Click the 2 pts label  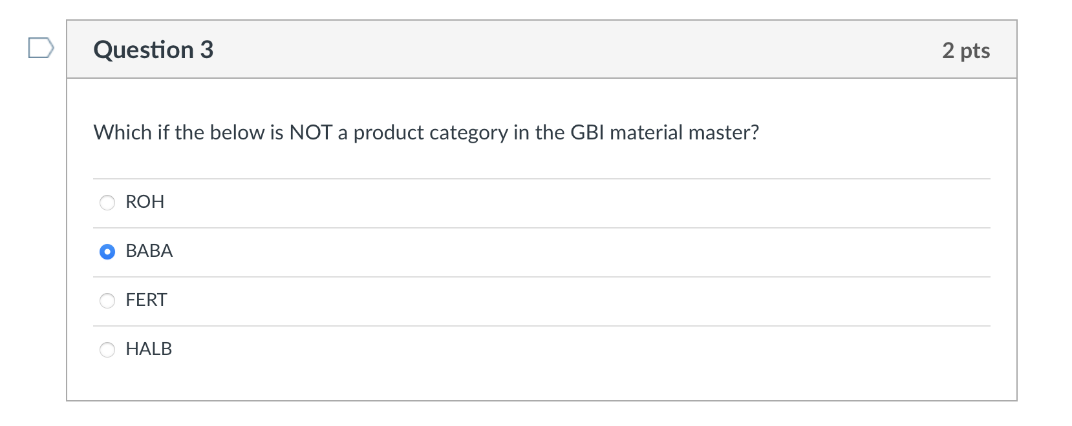[x=966, y=50]
